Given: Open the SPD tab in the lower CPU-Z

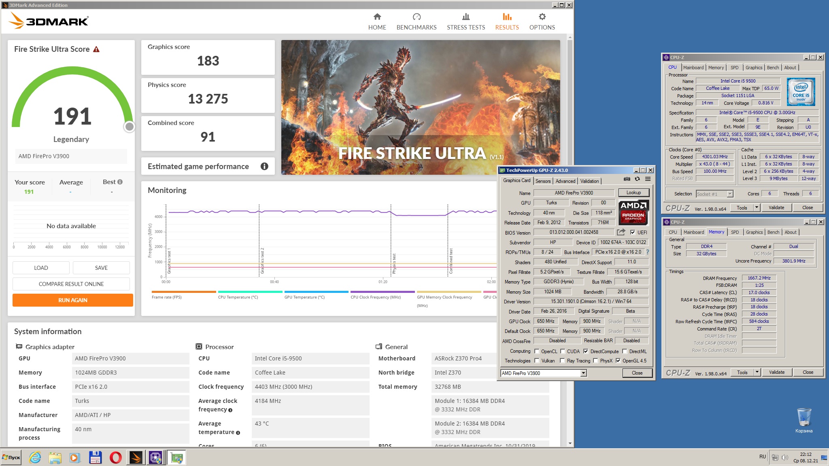Looking at the screenshot, I should click(735, 232).
